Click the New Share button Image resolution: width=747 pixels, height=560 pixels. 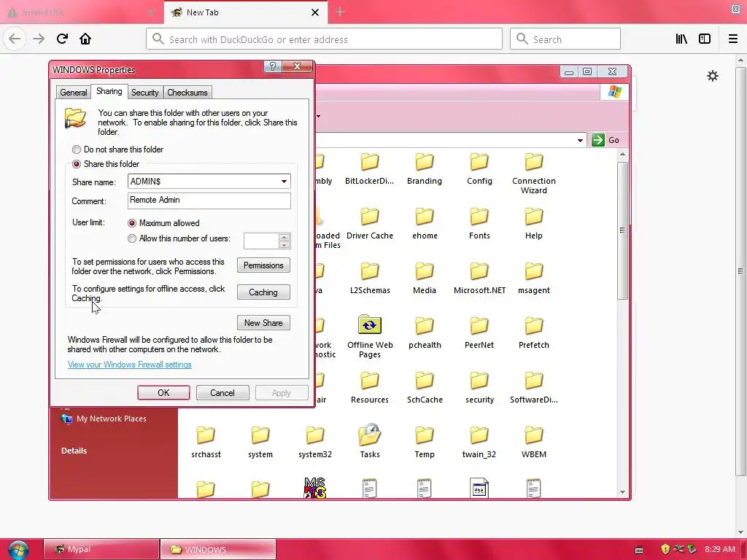[263, 323]
